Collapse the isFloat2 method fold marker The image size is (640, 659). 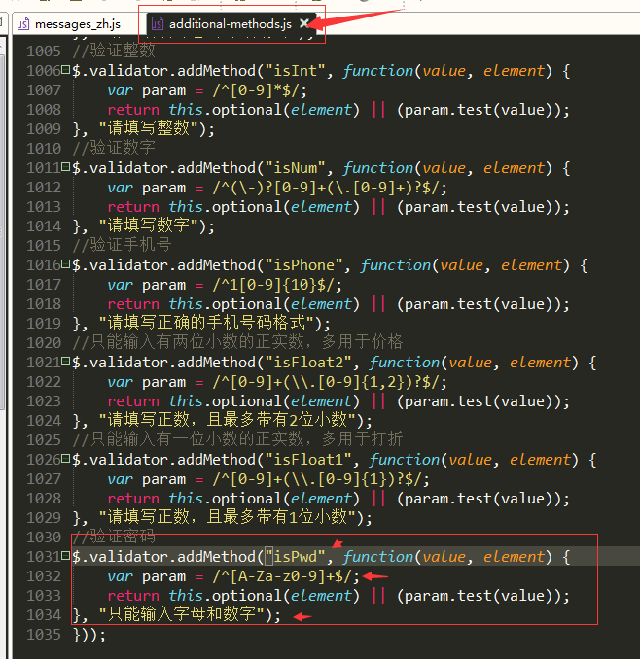pyautogui.click(x=65, y=361)
